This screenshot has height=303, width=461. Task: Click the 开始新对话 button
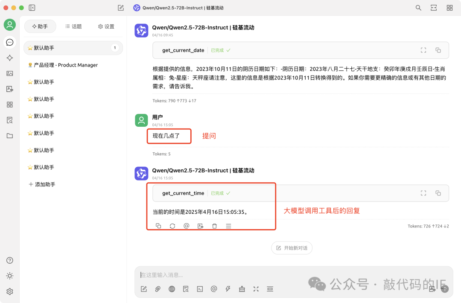tap(292, 248)
